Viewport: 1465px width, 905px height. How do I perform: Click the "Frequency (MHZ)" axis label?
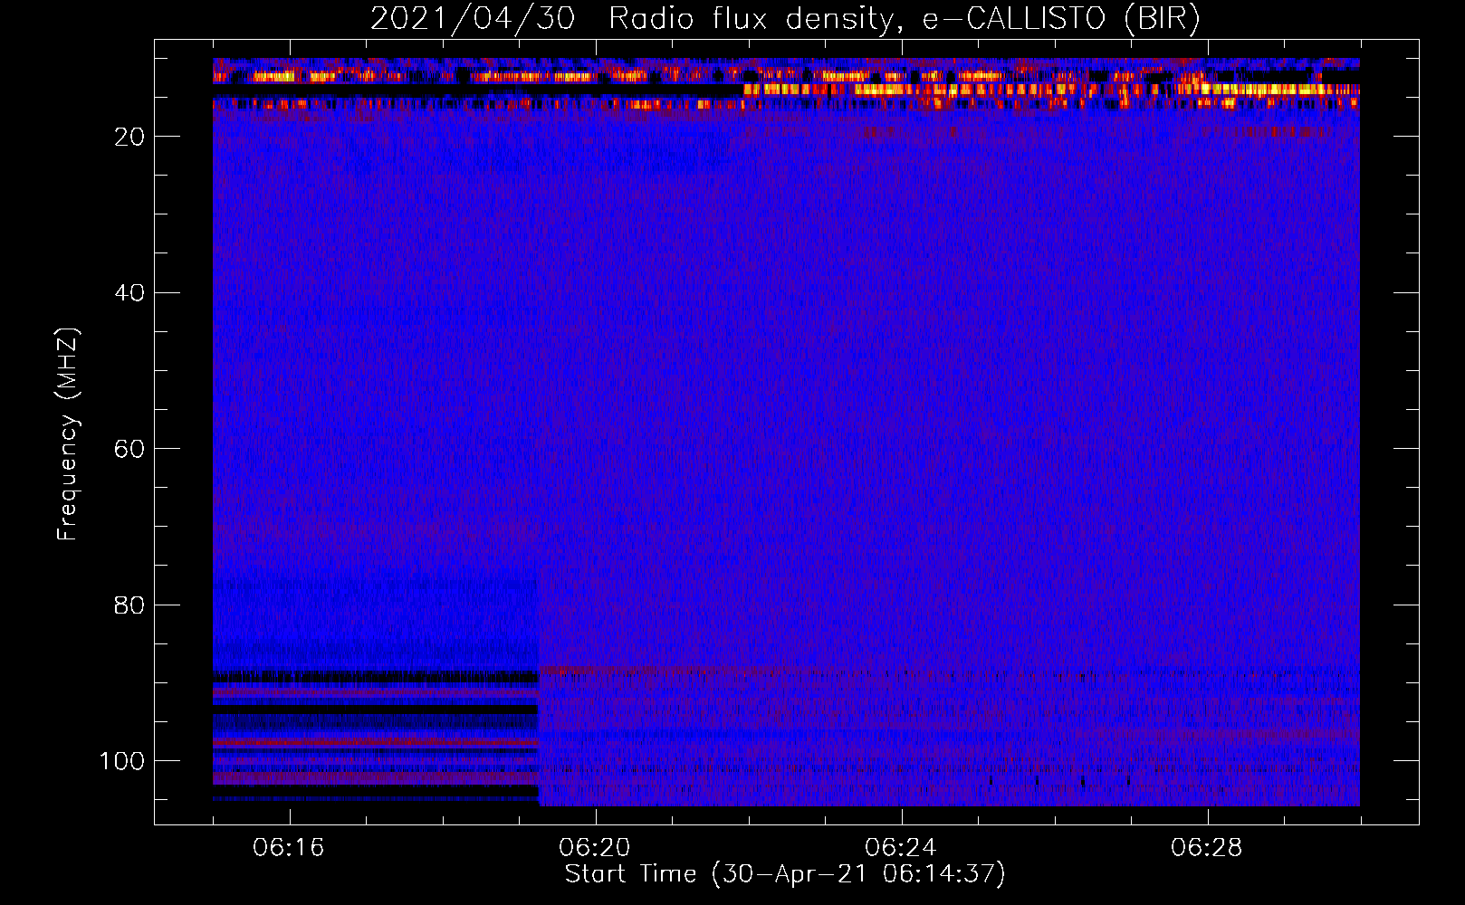pos(68,433)
